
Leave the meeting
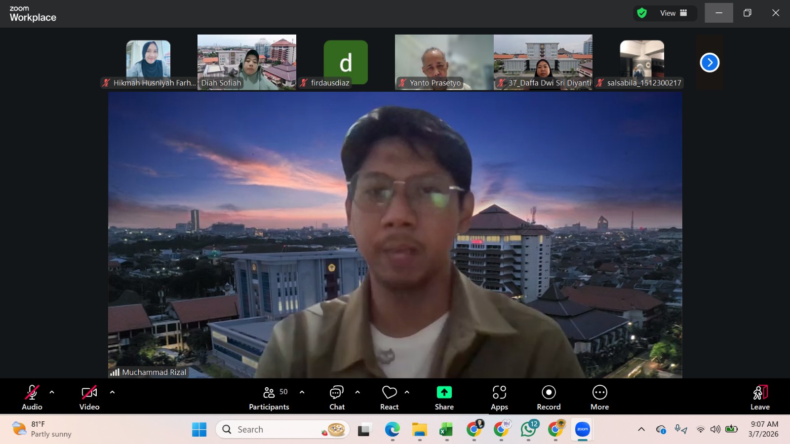760,397
